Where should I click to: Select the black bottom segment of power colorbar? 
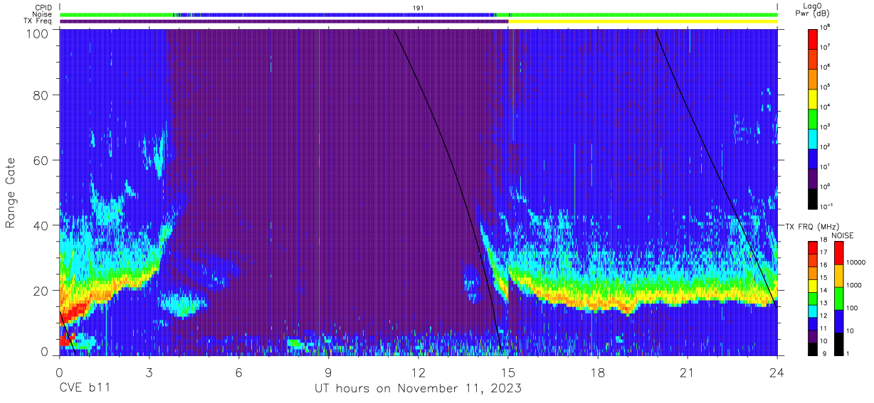point(813,198)
